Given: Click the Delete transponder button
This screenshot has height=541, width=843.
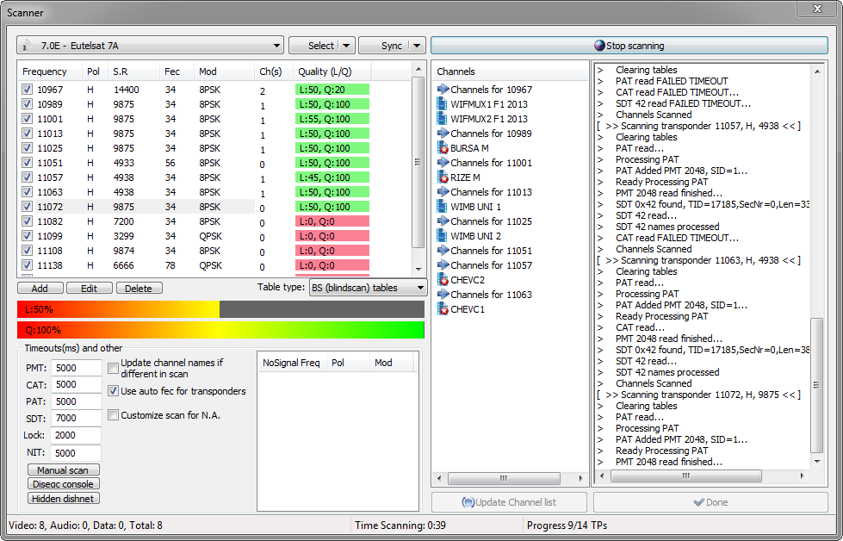Looking at the screenshot, I should pyautogui.click(x=139, y=289).
